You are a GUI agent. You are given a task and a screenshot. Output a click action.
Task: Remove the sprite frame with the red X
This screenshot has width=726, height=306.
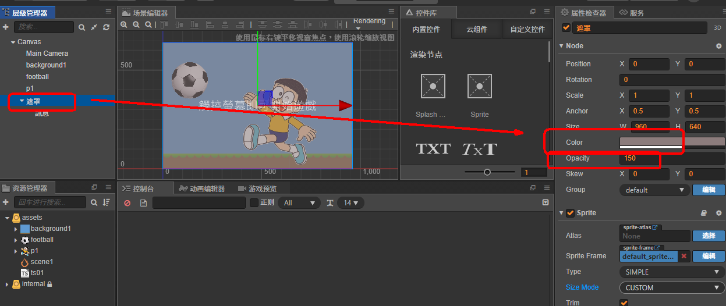point(684,256)
